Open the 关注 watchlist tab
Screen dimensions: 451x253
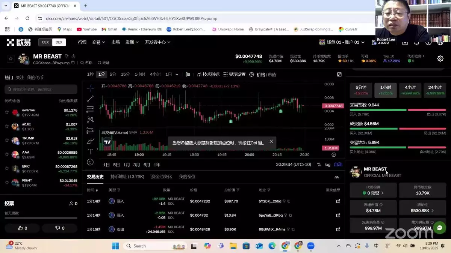tap(20, 78)
